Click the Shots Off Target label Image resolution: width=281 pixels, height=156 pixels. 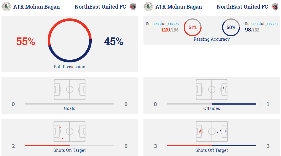point(212,150)
